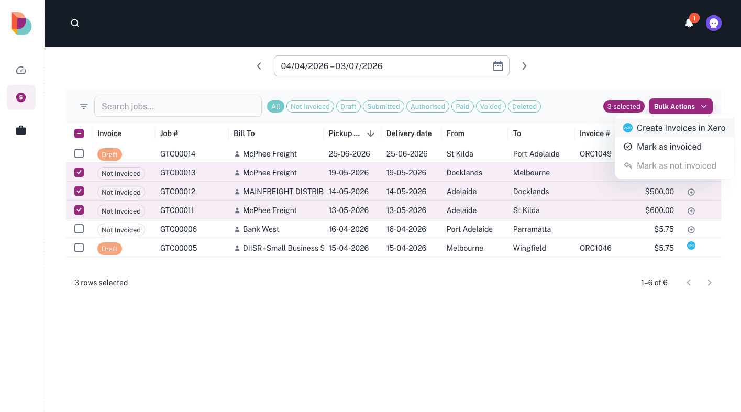
Task: Click the $600.00 amount cell
Action: pos(659,210)
